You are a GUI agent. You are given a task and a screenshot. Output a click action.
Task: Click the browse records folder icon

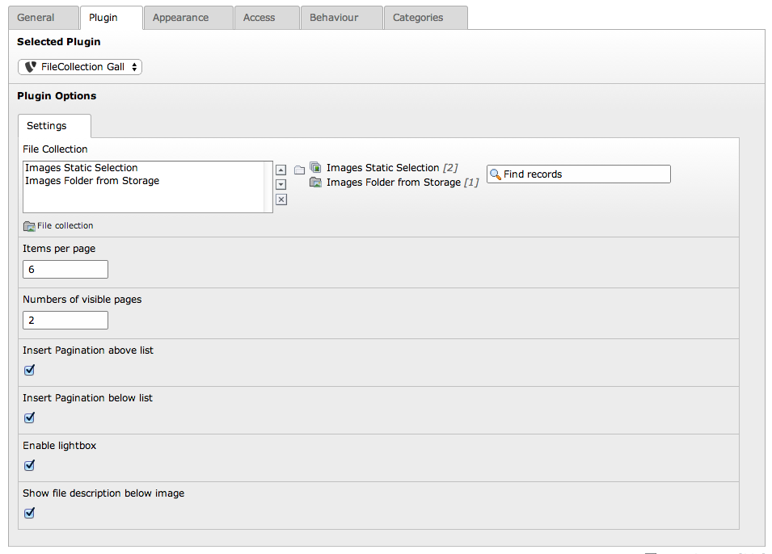tap(299, 170)
